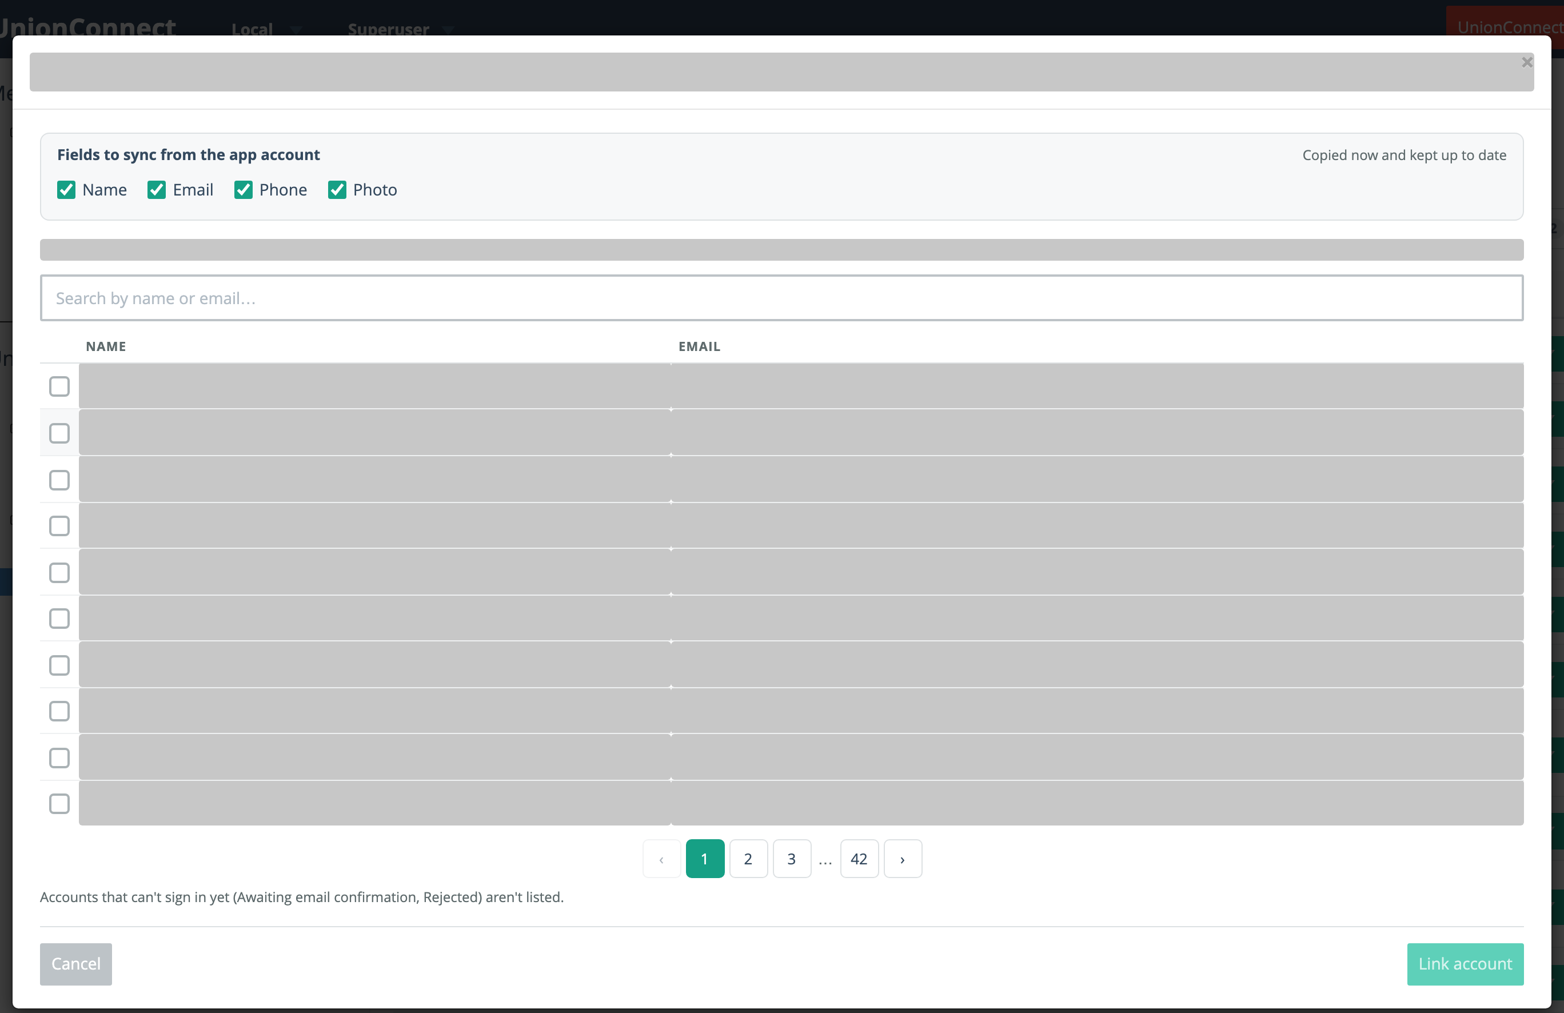This screenshot has width=1564, height=1013.
Task: Click the UnionConnect logo in header
Action: [87, 26]
